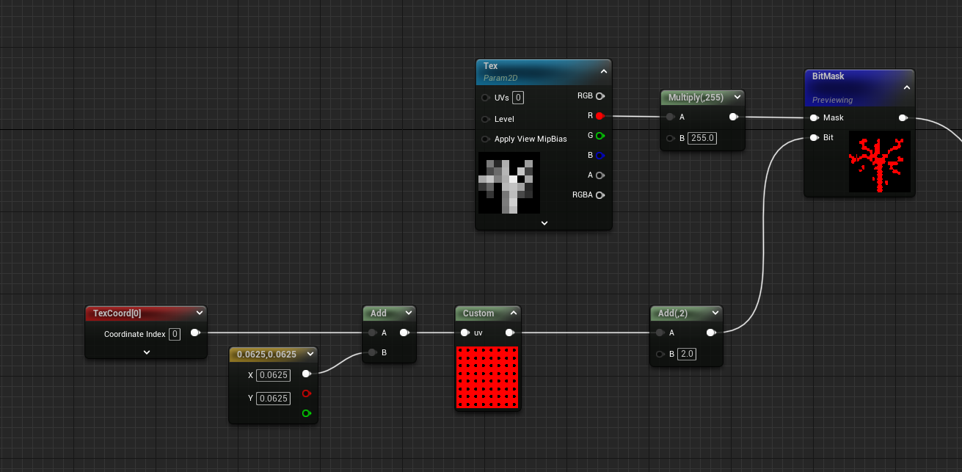This screenshot has width=962, height=472.
Task: Click the Multiply node A input pin
Action: pyautogui.click(x=670, y=117)
